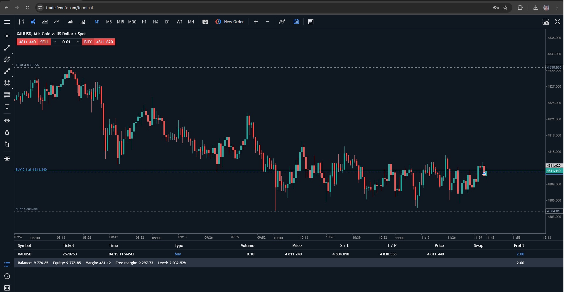564x292 pixels.
Task: Increase lot volume with up chevron
Action: [78, 42]
